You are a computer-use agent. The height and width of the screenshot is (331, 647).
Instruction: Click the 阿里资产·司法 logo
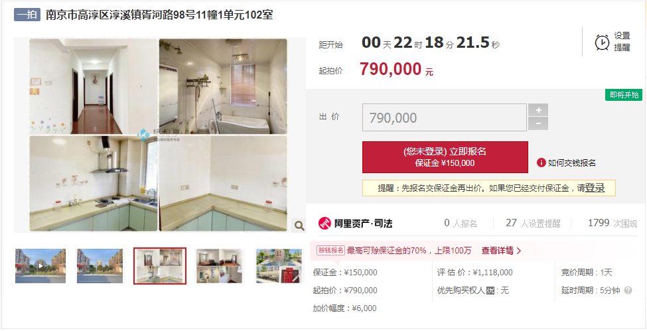pyautogui.click(x=355, y=224)
